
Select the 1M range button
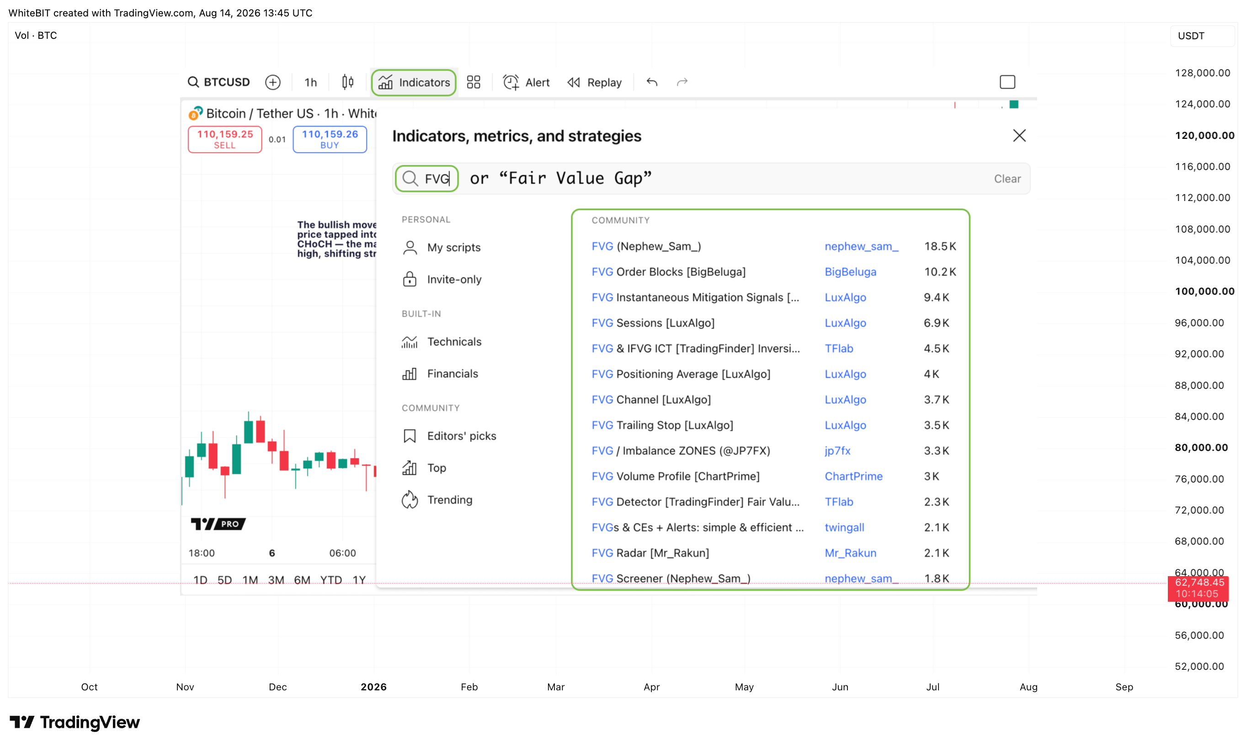(250, 580)
